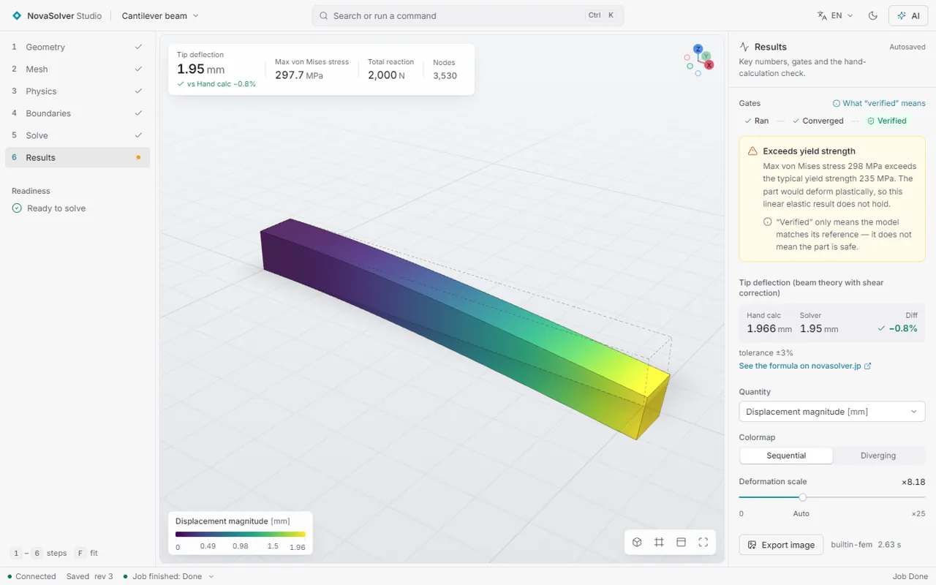Click the F fit shortcut hint
Screen dimensions: 936x585
[x=86, y=554]
